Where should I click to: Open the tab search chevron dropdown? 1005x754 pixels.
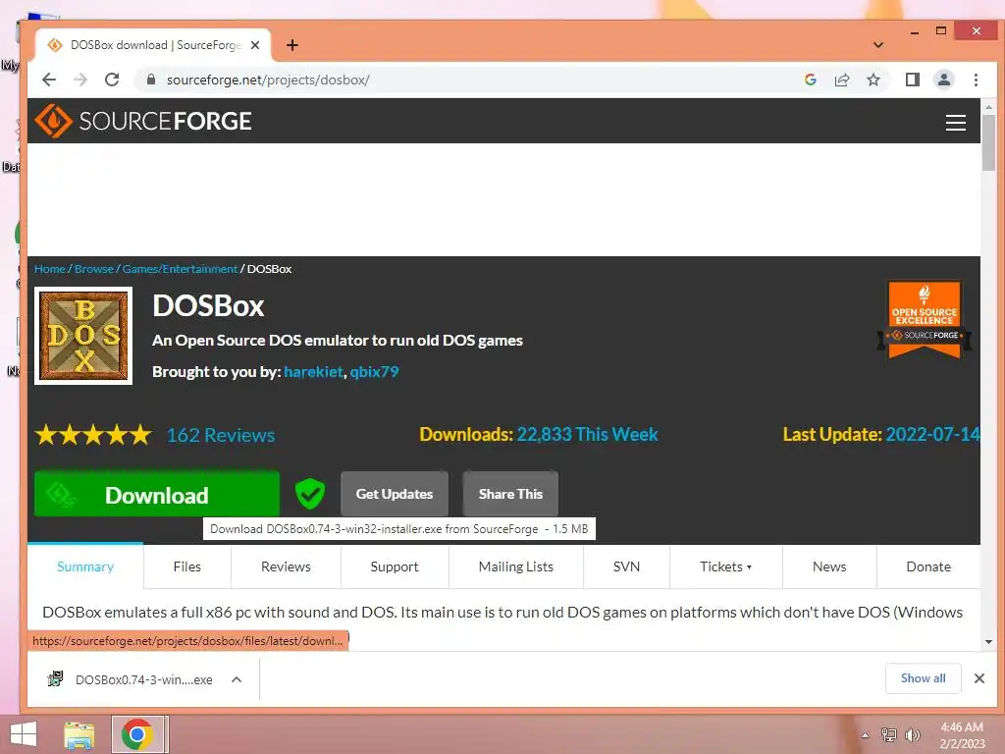[x=878, y=45]
